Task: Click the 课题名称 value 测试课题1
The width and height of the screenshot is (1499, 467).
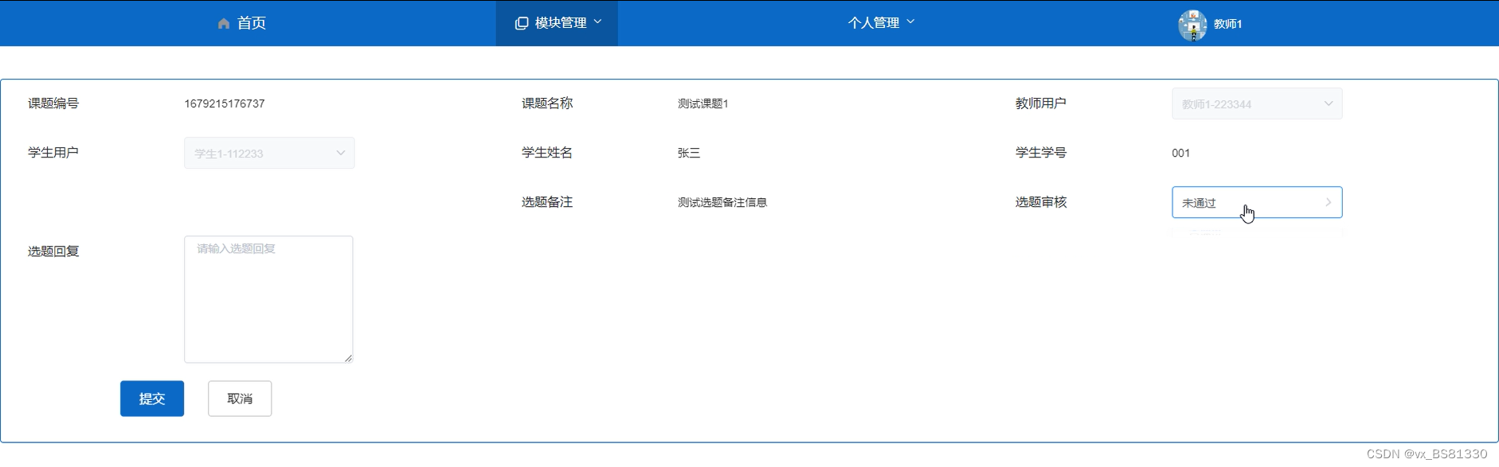Action: [703, 103]
